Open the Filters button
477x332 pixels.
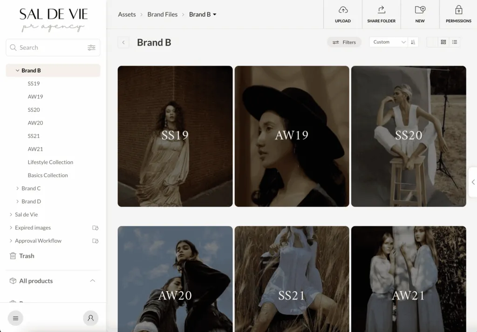point(344,42)
